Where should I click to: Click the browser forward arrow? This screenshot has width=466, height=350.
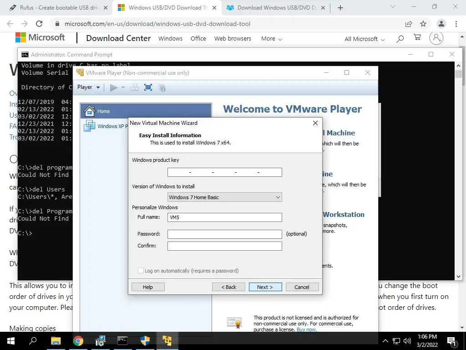pyautogui.click(x=25, y=24)
